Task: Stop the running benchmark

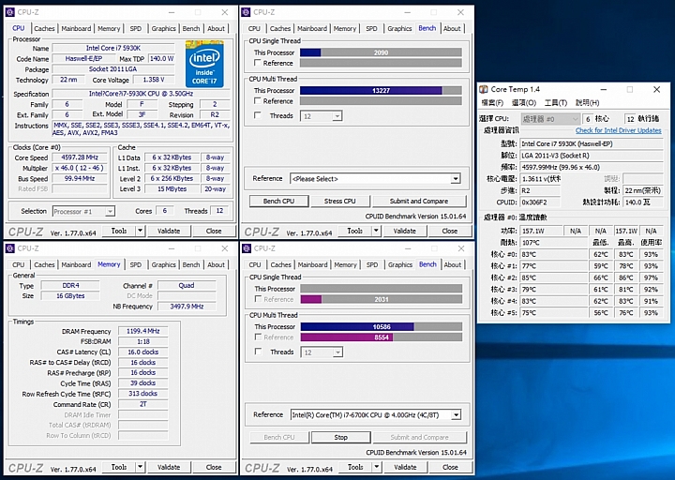Action: pyautogui.click(x=341, y=438)
